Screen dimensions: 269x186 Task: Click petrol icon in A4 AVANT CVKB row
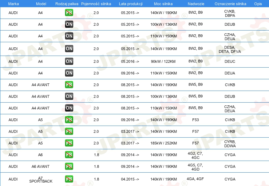69,84
